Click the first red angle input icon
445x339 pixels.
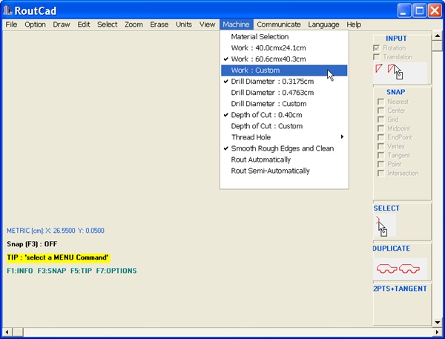coord(378,69)
